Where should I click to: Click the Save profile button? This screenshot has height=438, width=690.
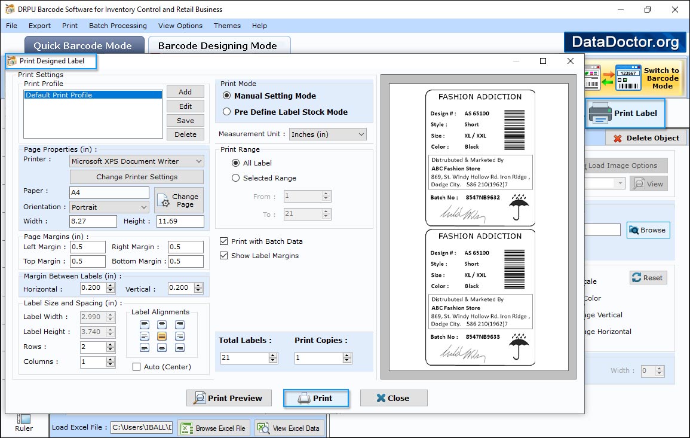tap(185, 120)
